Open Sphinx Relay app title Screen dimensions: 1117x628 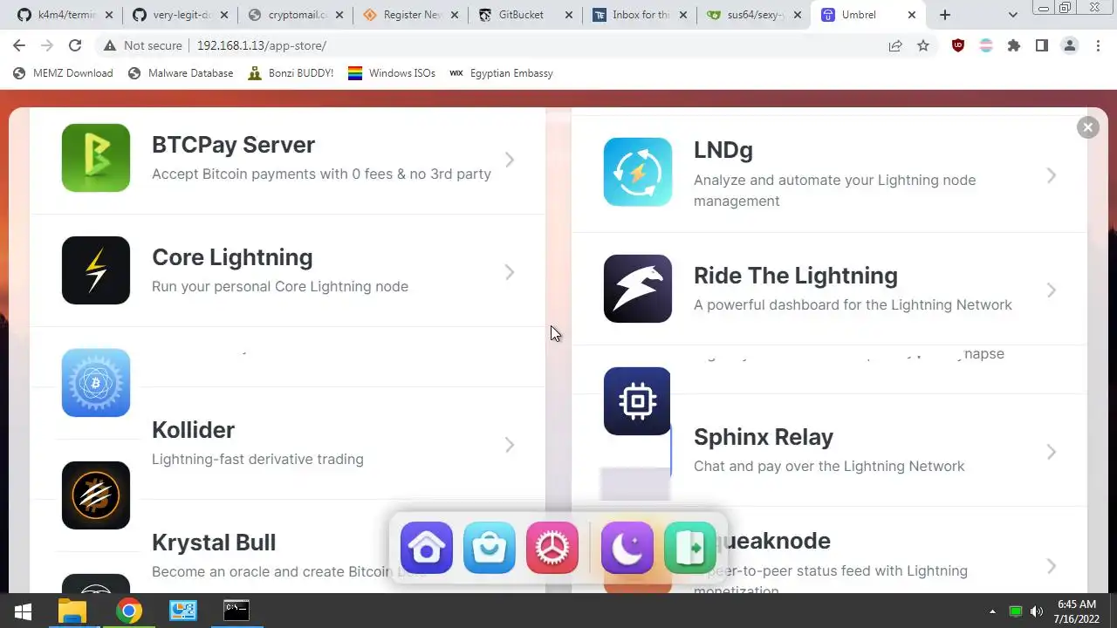click(764, 437)
